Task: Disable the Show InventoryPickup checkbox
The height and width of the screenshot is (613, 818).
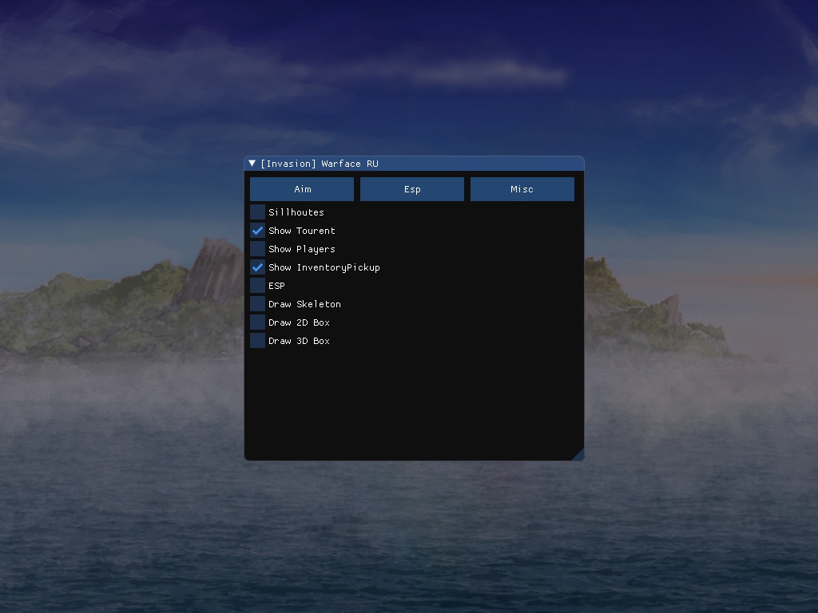Action: [258, 267]
